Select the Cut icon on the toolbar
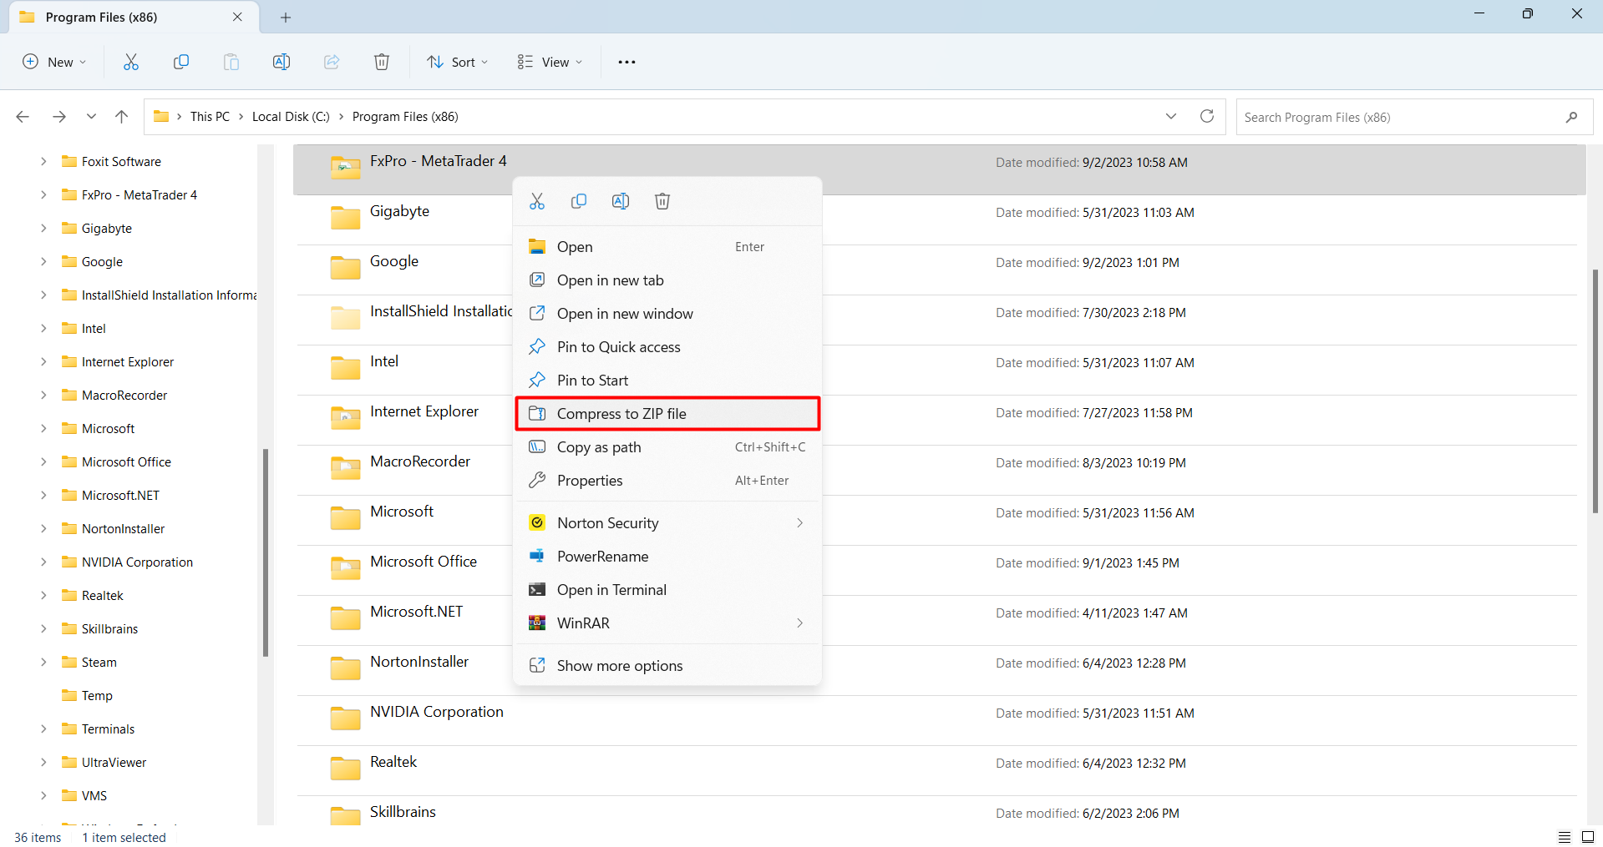 pyautogui.click(x=130, y=61)
